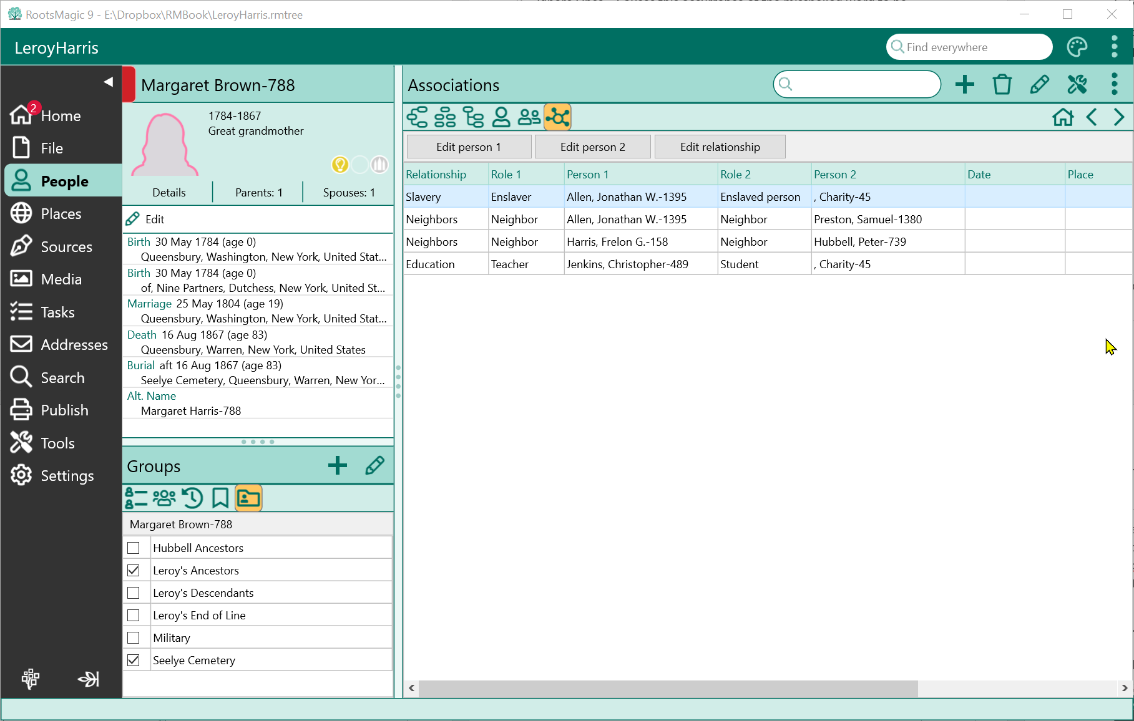Open the main three-dot menu in header

tap(1114, 47)
